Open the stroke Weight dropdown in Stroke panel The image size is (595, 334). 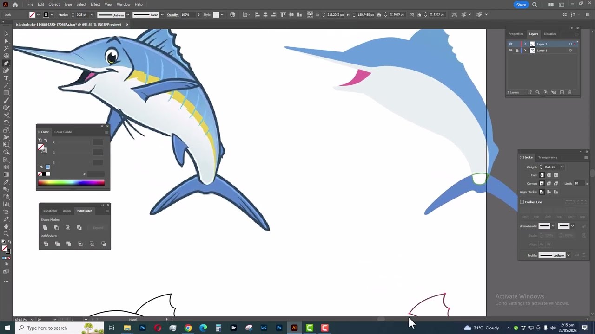(562, 167)
